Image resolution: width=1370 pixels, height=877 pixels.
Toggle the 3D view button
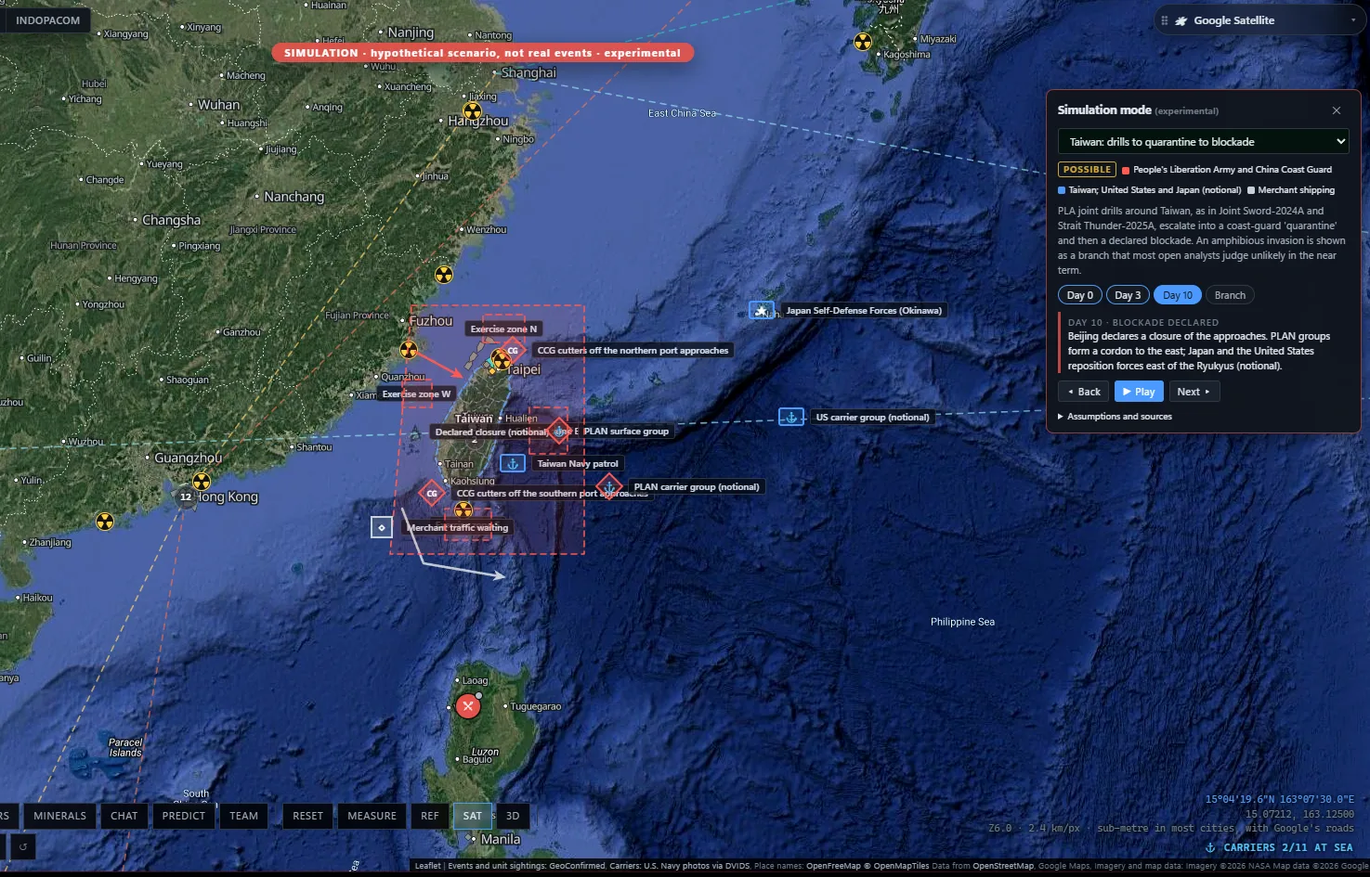pyautogui.click(x=513, y=816)
